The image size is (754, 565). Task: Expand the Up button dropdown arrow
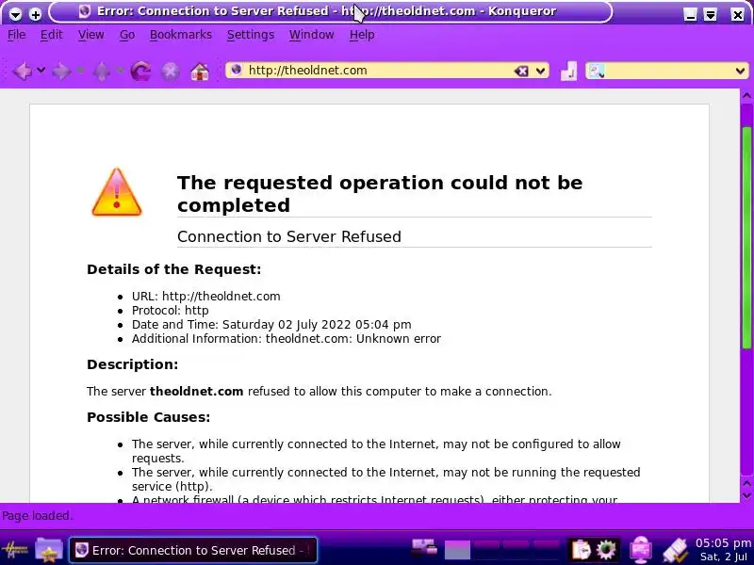click(x=120, y=71)
